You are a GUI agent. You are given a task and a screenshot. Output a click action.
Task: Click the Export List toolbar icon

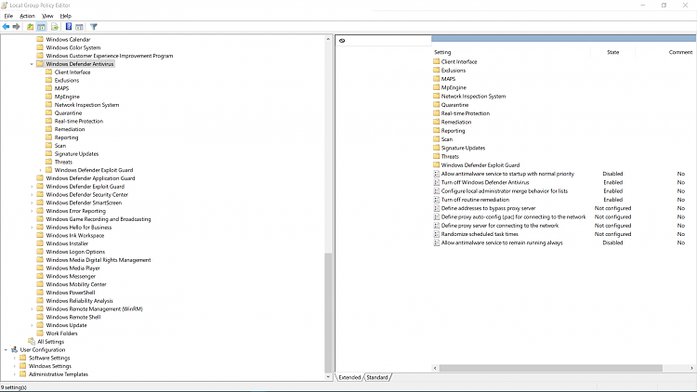click(x=55, y=27)
